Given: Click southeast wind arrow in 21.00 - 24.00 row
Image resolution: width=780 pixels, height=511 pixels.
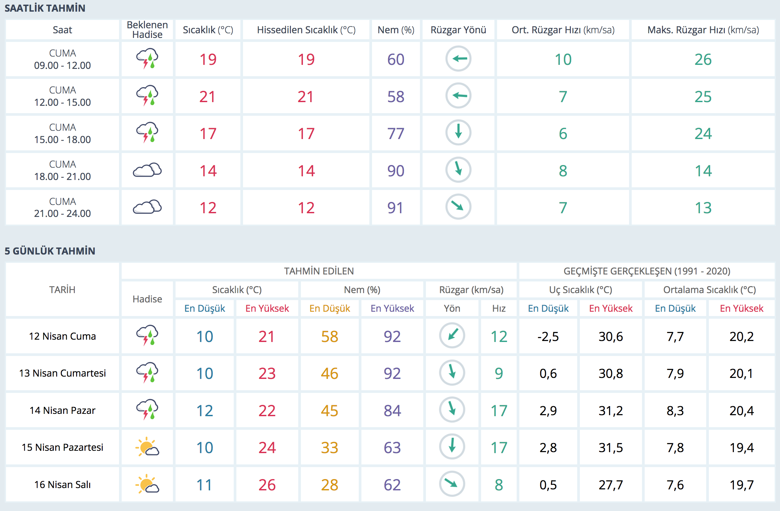Looking at the screenshot, I should pos(458,207).
